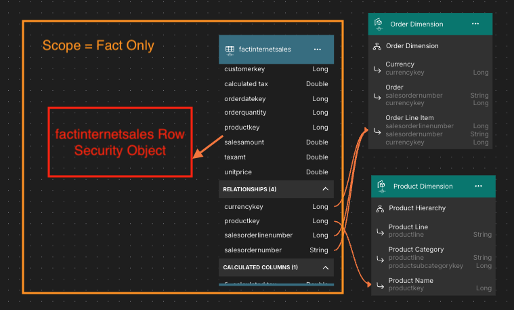This screenshot has width=514, height=310.
Task: Click the Product Category level arrow icon
Action: click(380, 259)
